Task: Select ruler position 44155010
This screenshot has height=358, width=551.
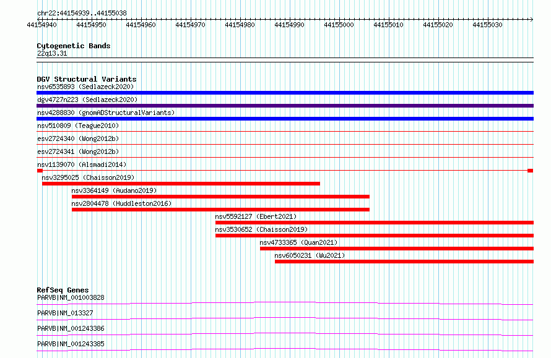Action: pos(389,25)
